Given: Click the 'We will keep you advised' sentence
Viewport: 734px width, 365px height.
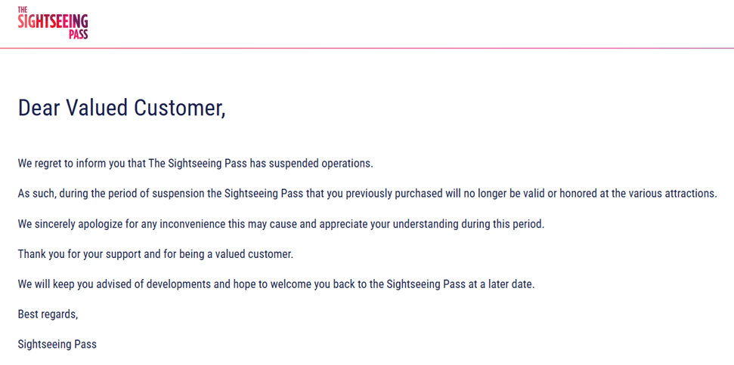Looking at the screenshot, I should click(276, 284).
